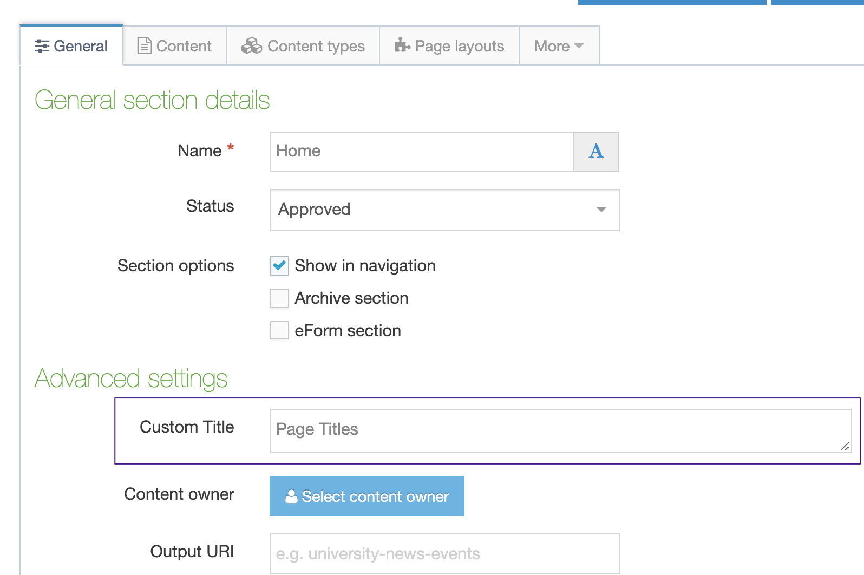Click into the Name field containing Home
Screen dimensions: 864x575
point(421,152)
